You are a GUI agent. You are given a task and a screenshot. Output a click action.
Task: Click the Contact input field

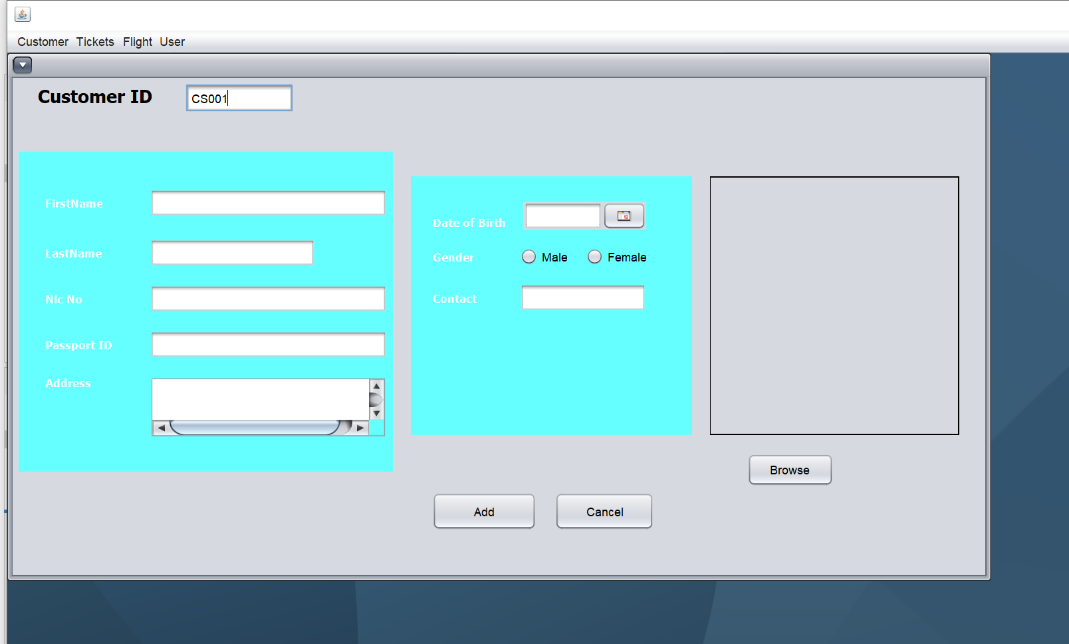click(x=583, y=297)
